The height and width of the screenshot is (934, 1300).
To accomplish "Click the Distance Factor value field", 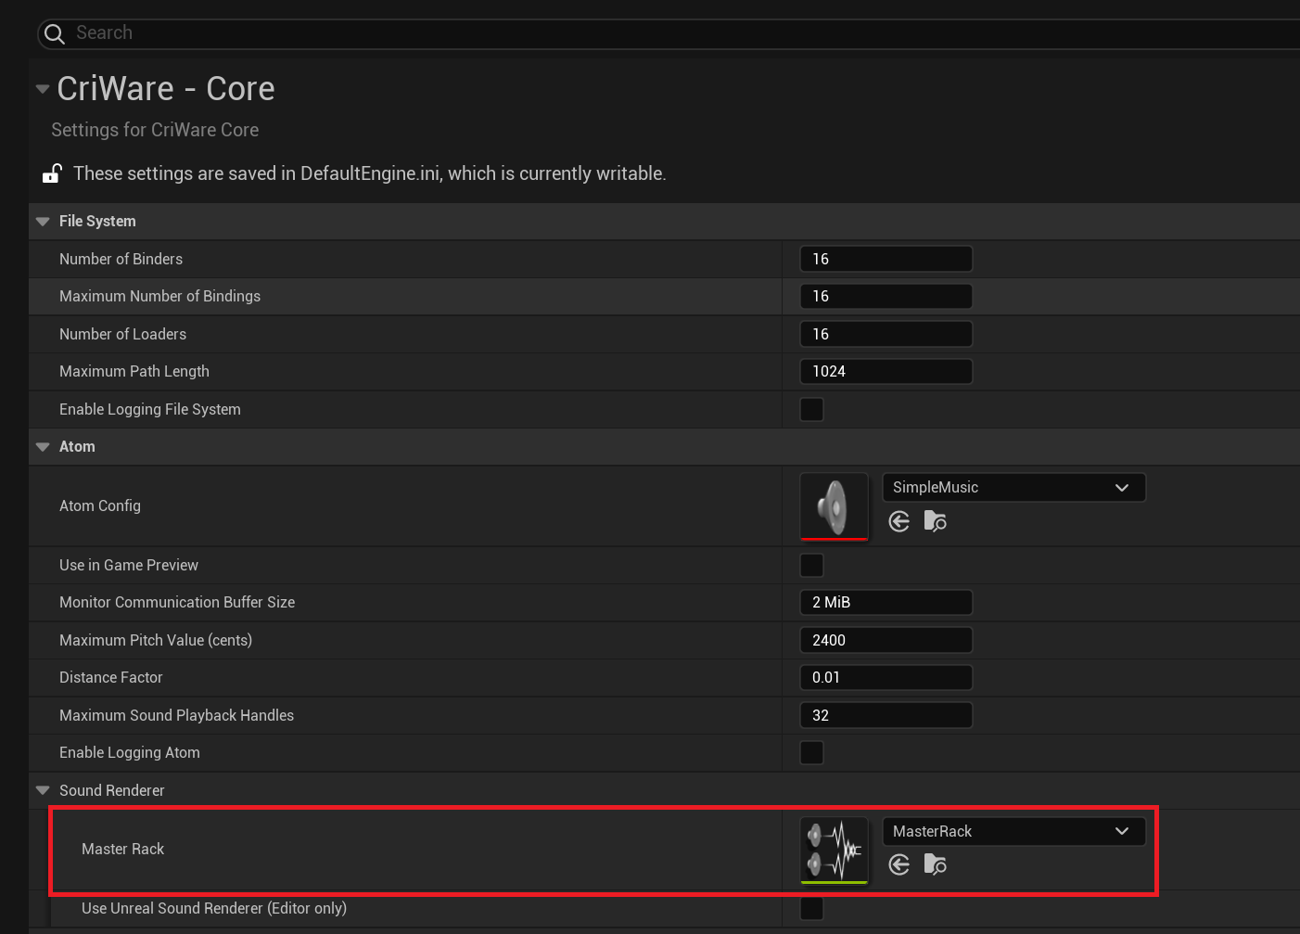I will point(886,677).
